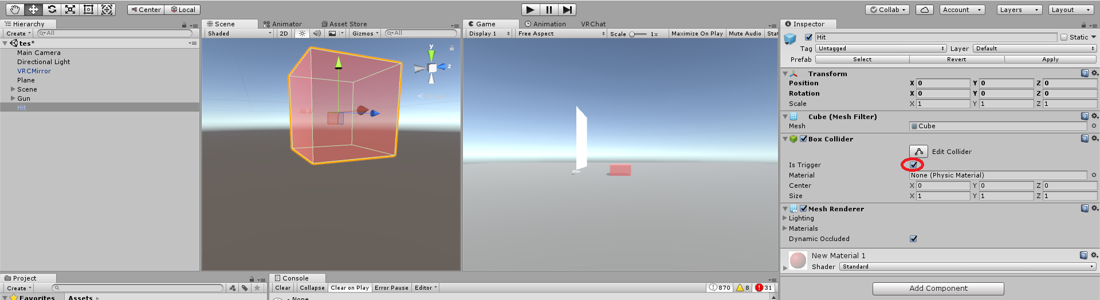Screen dimensions: 1100x300
Task: Click the Step frame button
Action: [x=567, y=9]
